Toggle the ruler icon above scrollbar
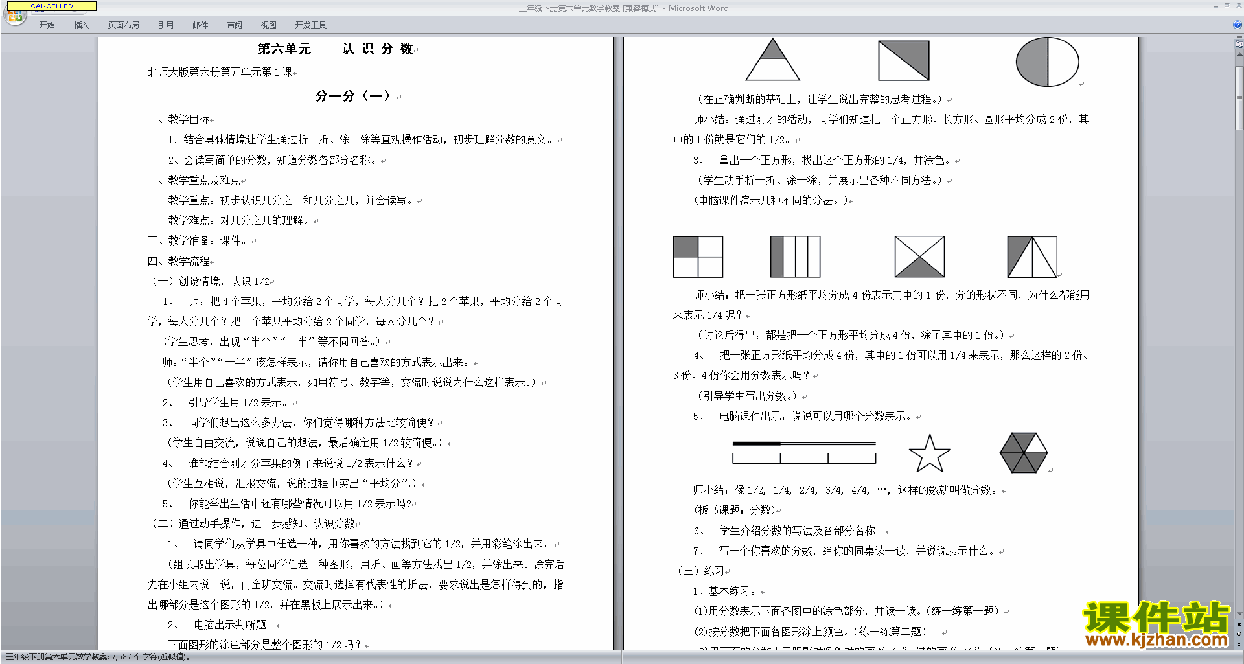The image size is (1244, 664). (1239, 44)
